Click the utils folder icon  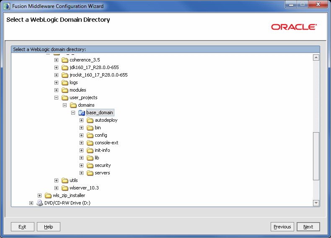tap(65, 180)
